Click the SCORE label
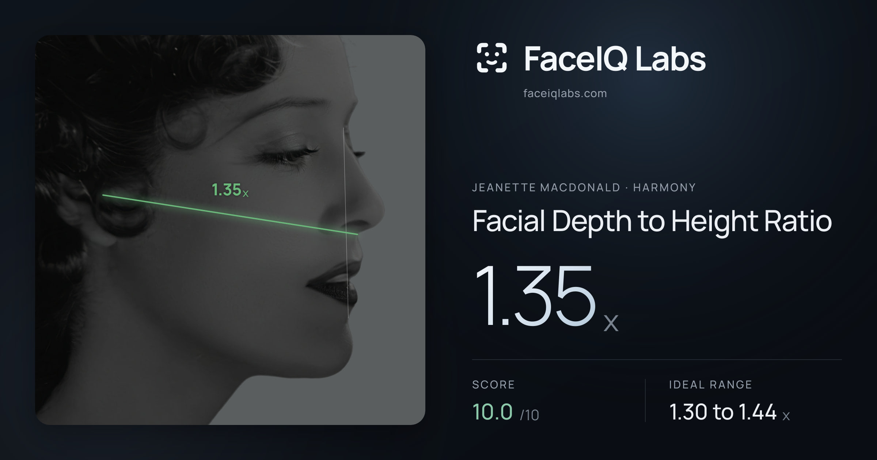Viewport: 877px width, 460px height. pyautogui.click(x=493, y=384)
